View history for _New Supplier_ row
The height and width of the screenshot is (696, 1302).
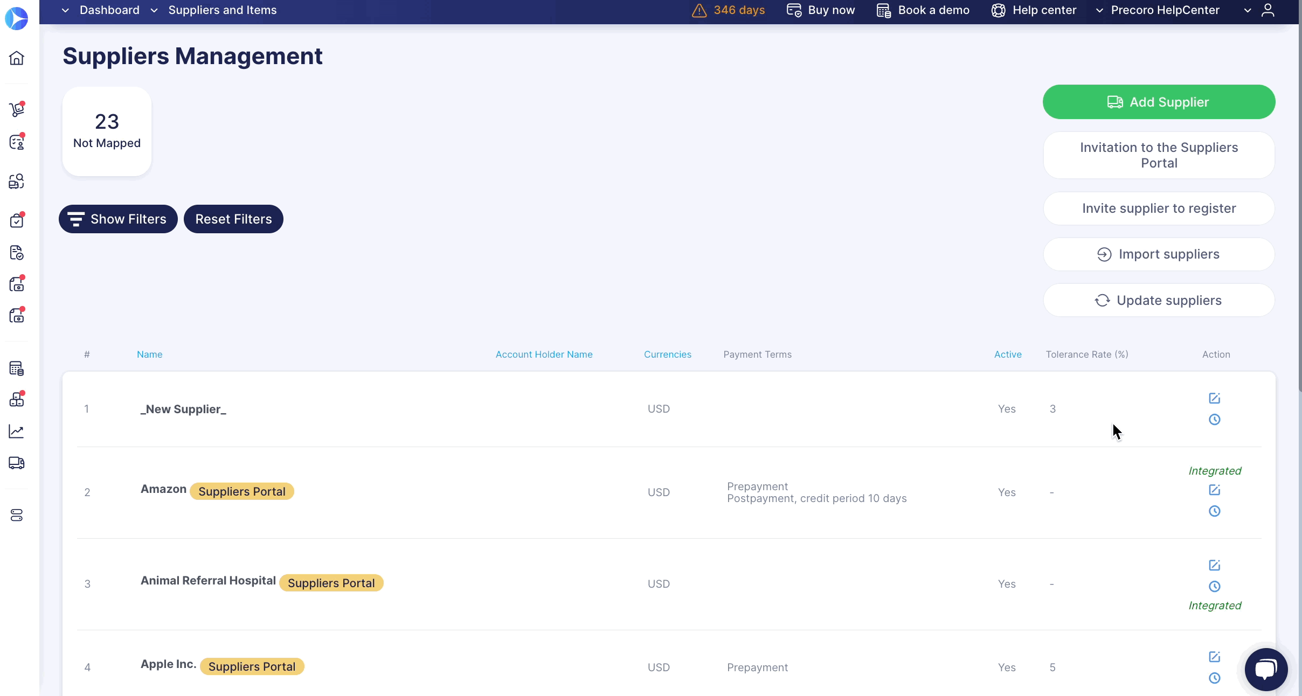[1214, 419]
